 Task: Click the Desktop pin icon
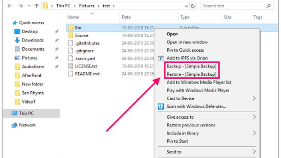57,32
